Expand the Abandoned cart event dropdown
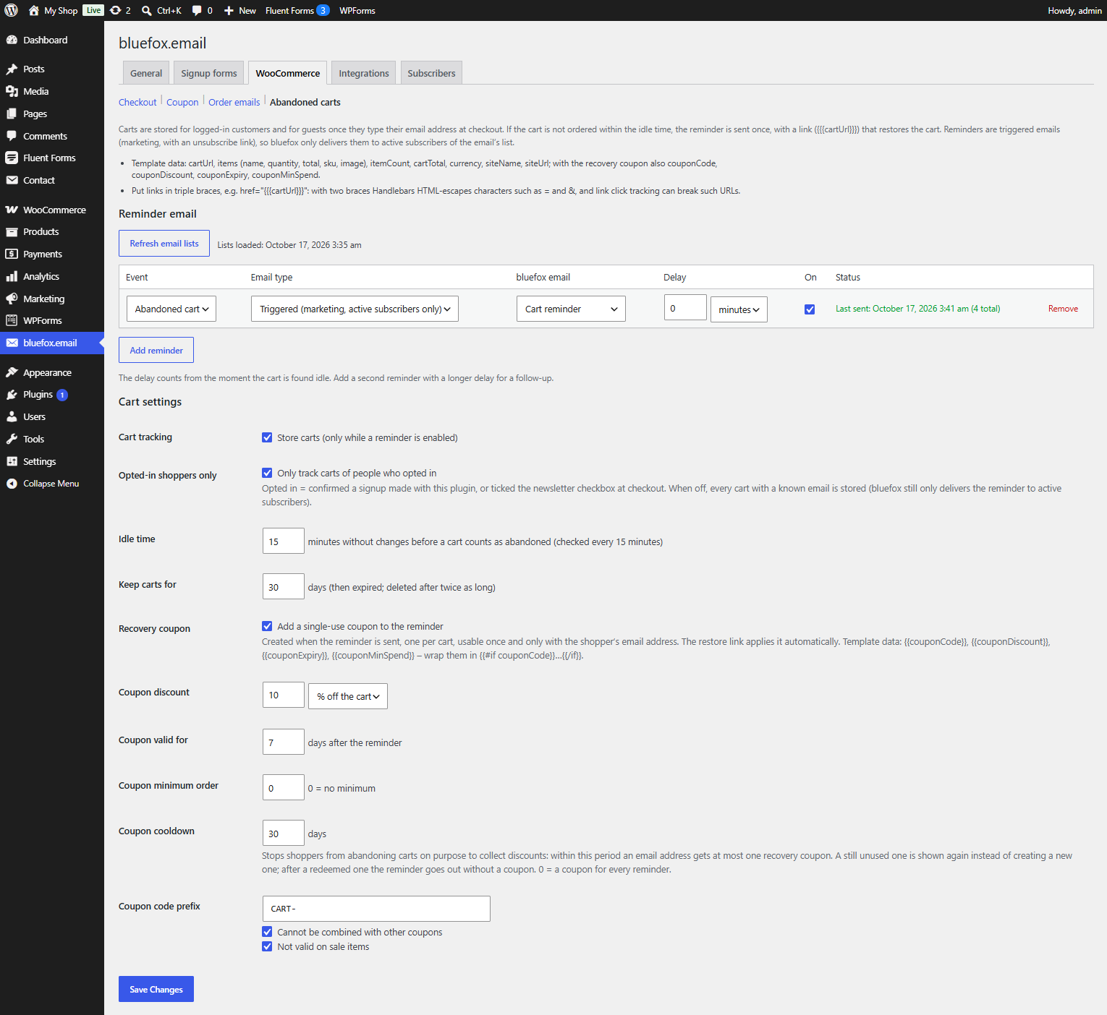This screenshot has height=1015, width=1107. [171, 309]
